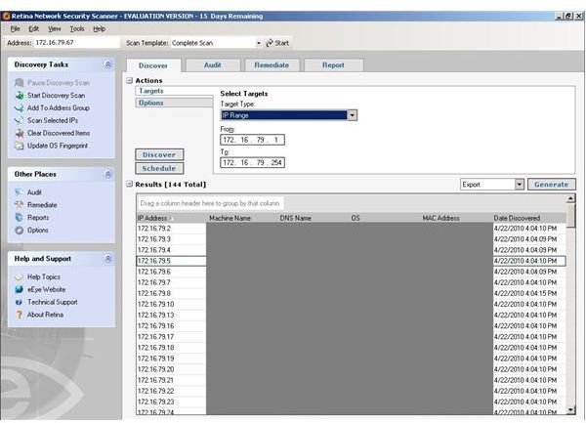This screenshot has height=423, width=586.
Task: Sort by the IP Address column header
Action: (x=172, y=218)
